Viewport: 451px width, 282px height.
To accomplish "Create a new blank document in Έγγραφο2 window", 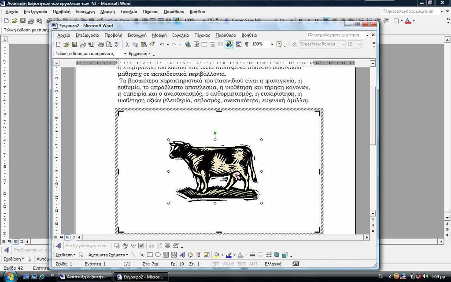I will pyautogui.click(x=59, y=45).
